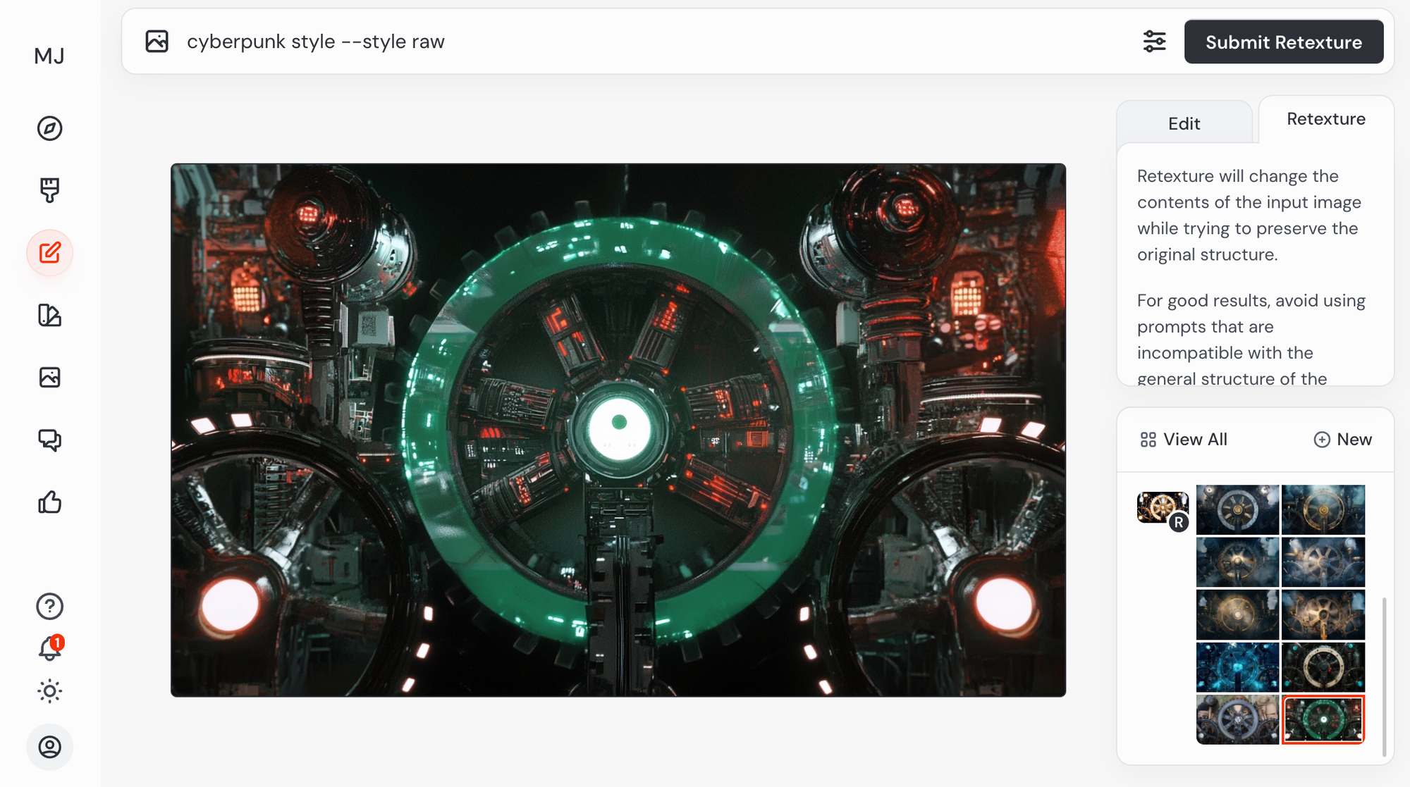Toggle light/dark mode sun icon

[x=49, y=690]
